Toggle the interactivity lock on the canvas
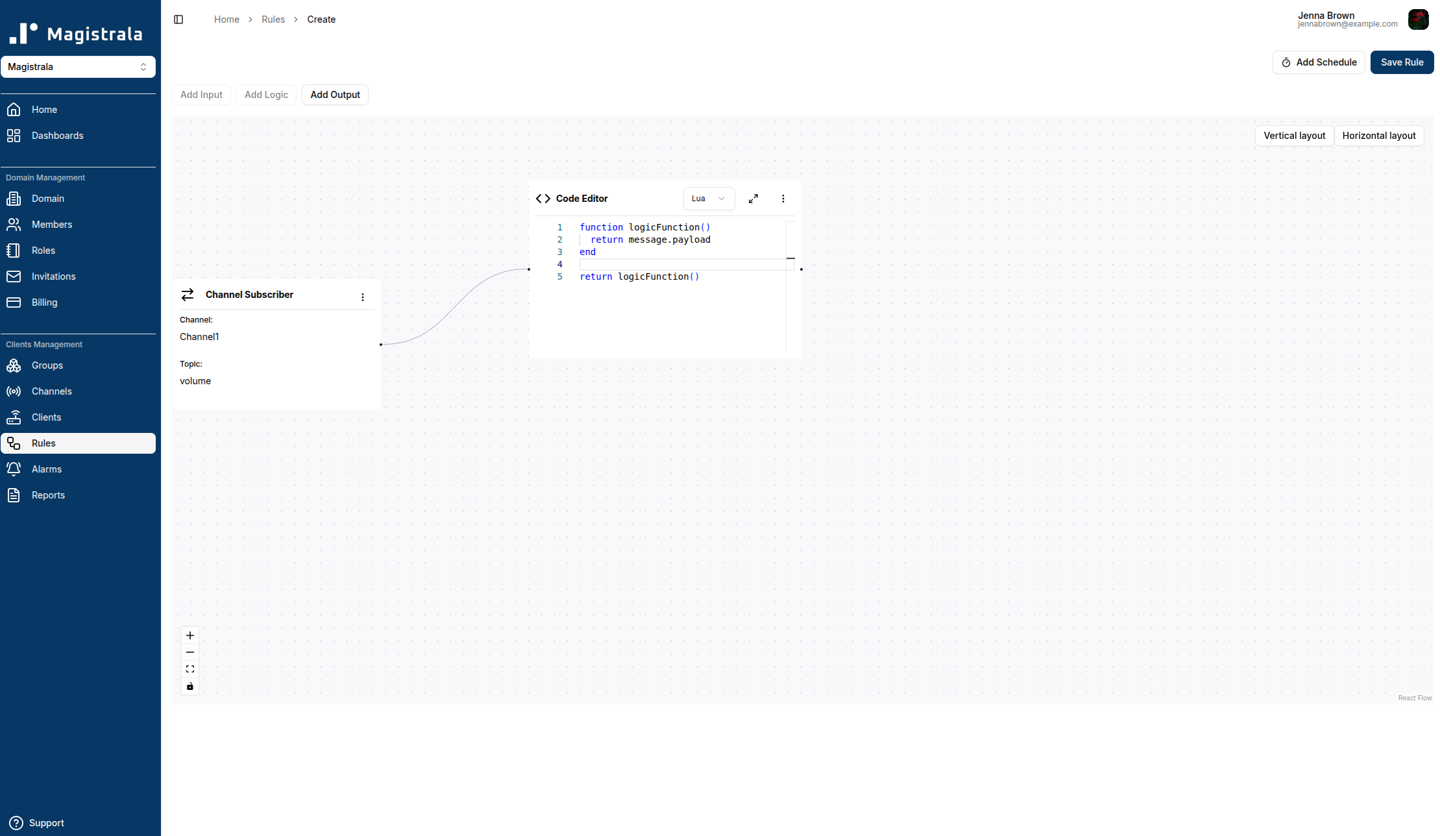Image resolution: width=1440 pixels, height=836 pixels. coord(189,685)
